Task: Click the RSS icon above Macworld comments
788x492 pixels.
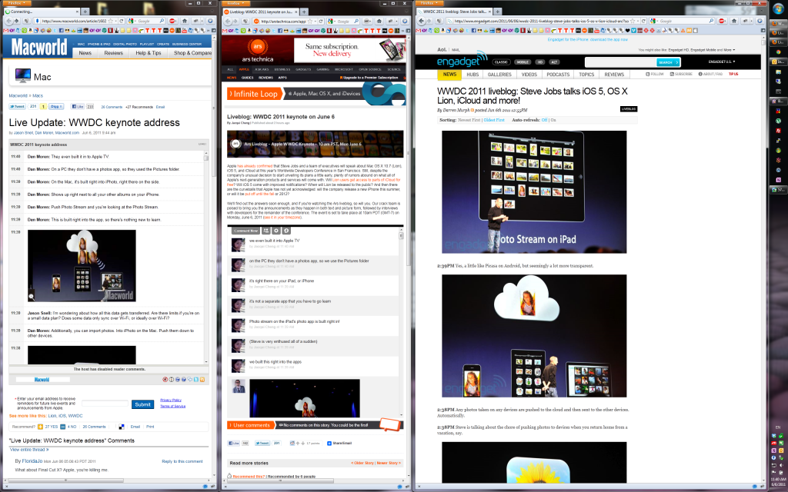Action: pos(202,380)
